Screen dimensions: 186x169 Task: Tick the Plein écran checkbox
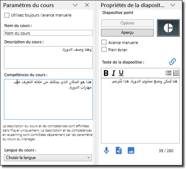click(x=104, y=49)
